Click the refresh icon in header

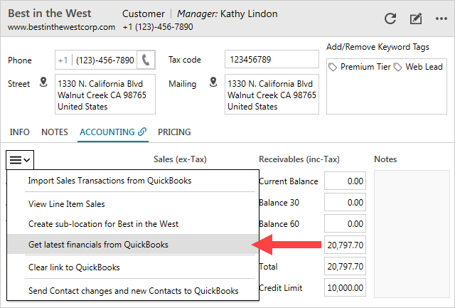click(390, 19)
